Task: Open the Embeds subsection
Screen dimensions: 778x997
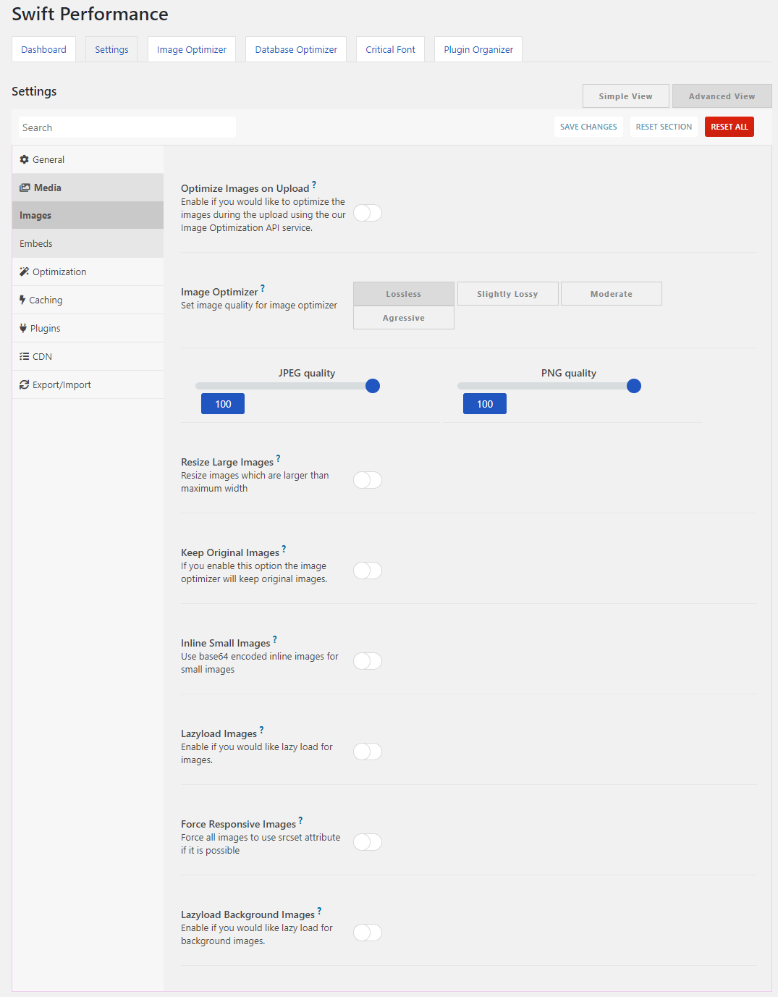Action: pos(88,244)
